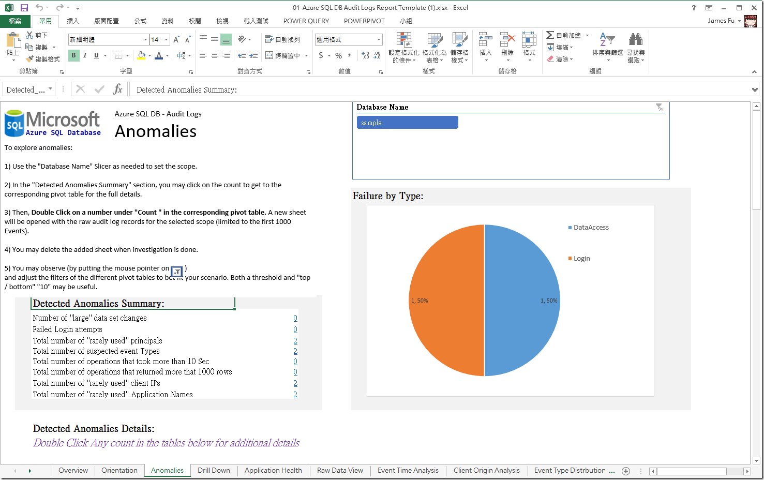764x480 pixels.
Task: Click count link for rarely used client IPs
Action: [x=295, y=383]
